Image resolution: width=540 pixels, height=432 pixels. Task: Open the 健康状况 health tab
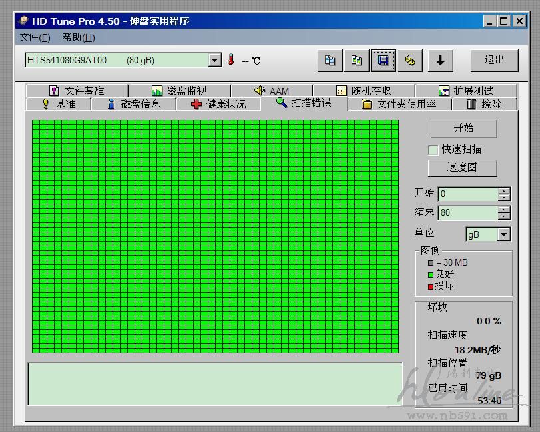click(218, 104)
